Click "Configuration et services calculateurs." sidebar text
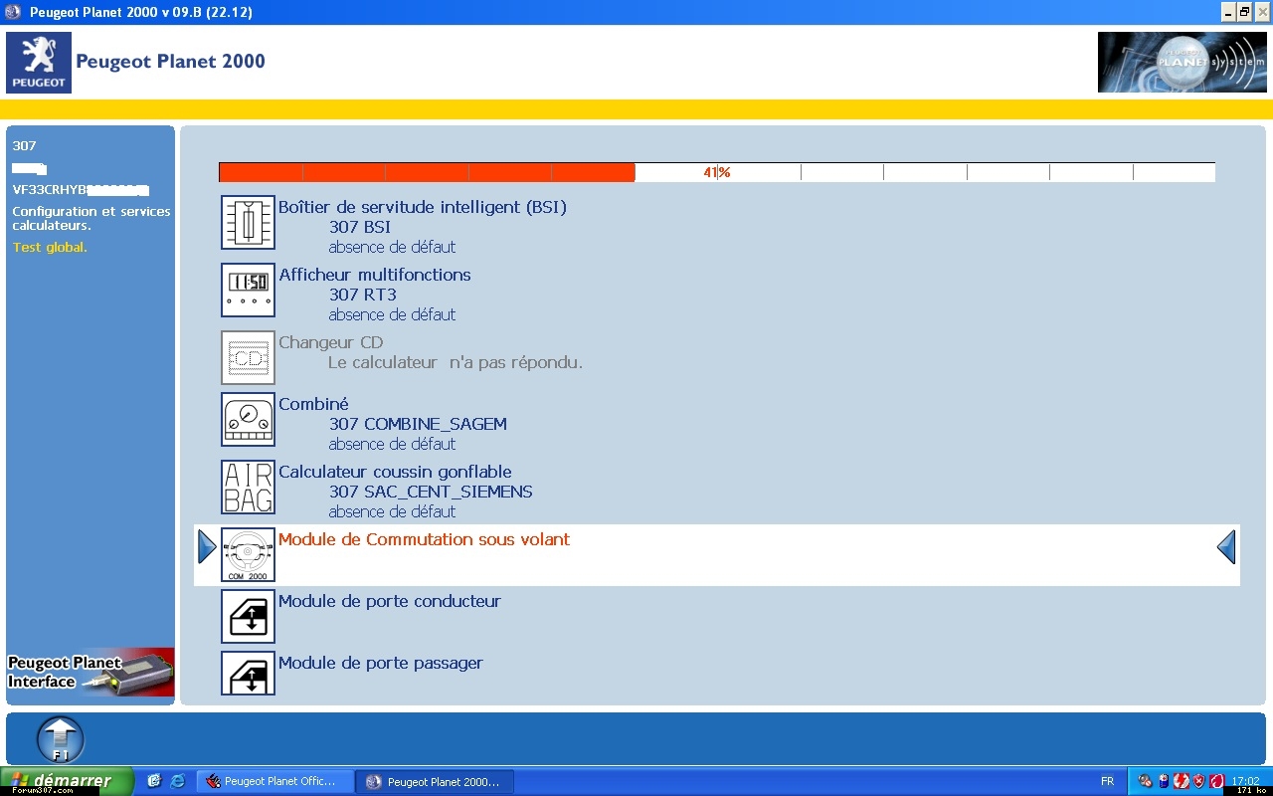 click(x=91, y=219)
